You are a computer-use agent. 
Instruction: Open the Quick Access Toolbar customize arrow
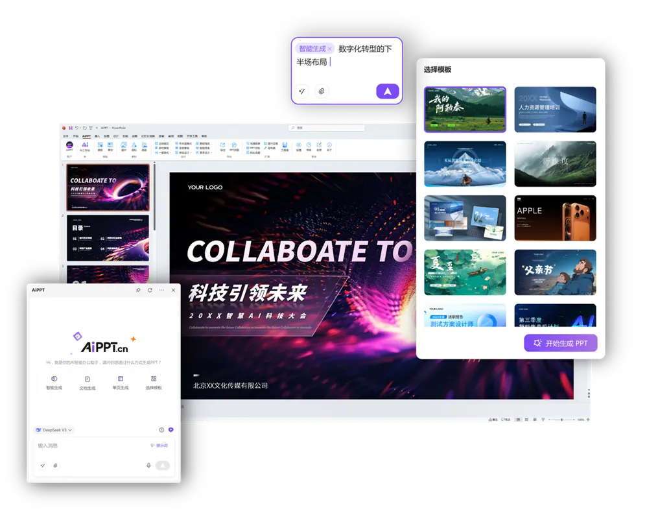coord(97,128)
